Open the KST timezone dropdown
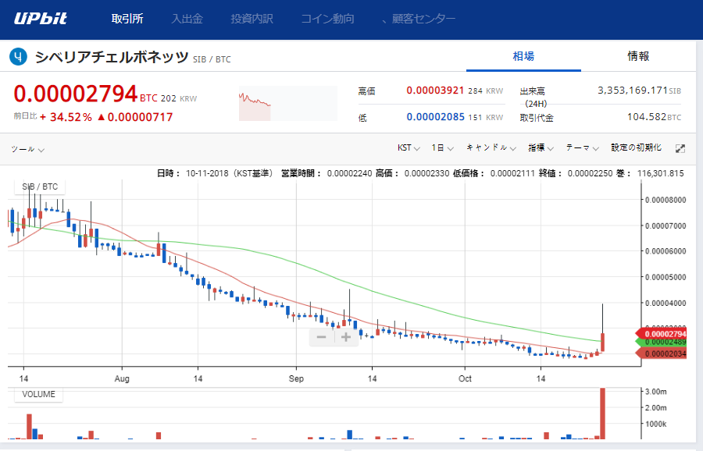Viewport: 703px width, 451px height. click(409, 148)
